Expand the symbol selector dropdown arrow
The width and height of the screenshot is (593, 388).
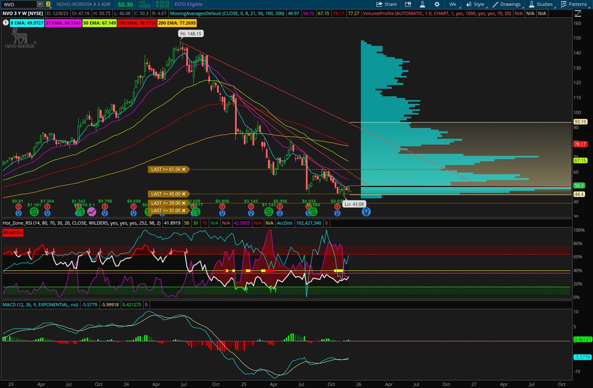(x=41, y=4)
